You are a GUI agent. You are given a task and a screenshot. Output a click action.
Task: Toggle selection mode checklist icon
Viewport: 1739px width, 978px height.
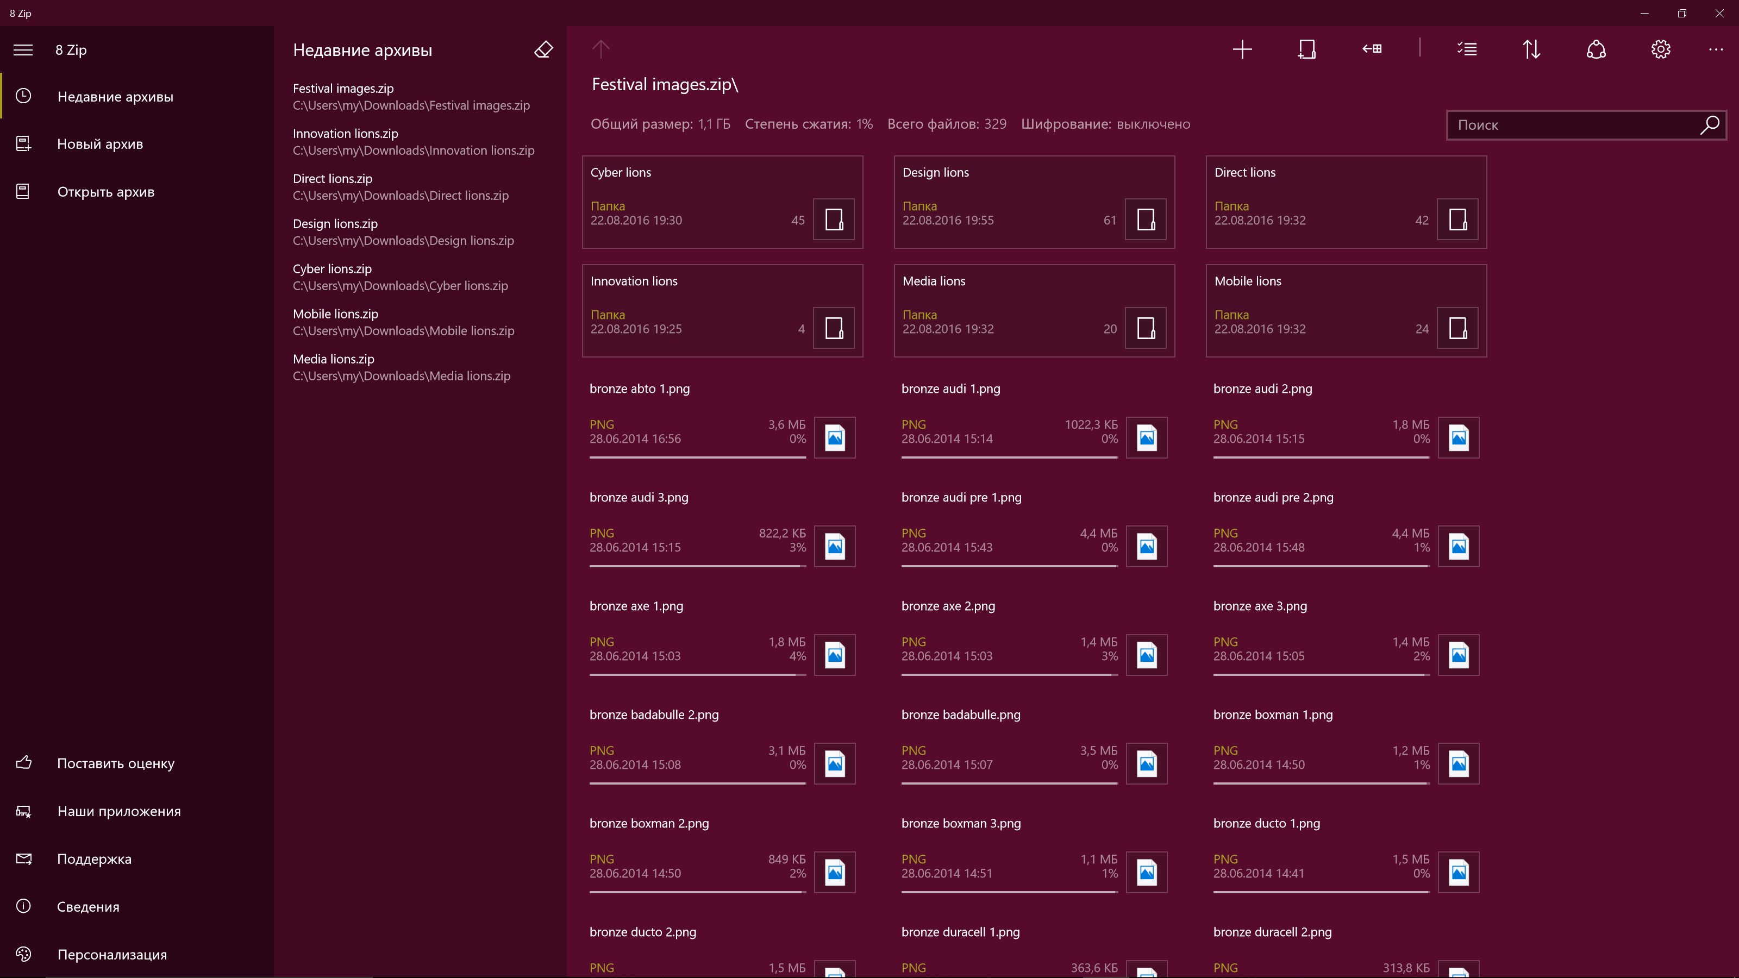coord(1467,49)
